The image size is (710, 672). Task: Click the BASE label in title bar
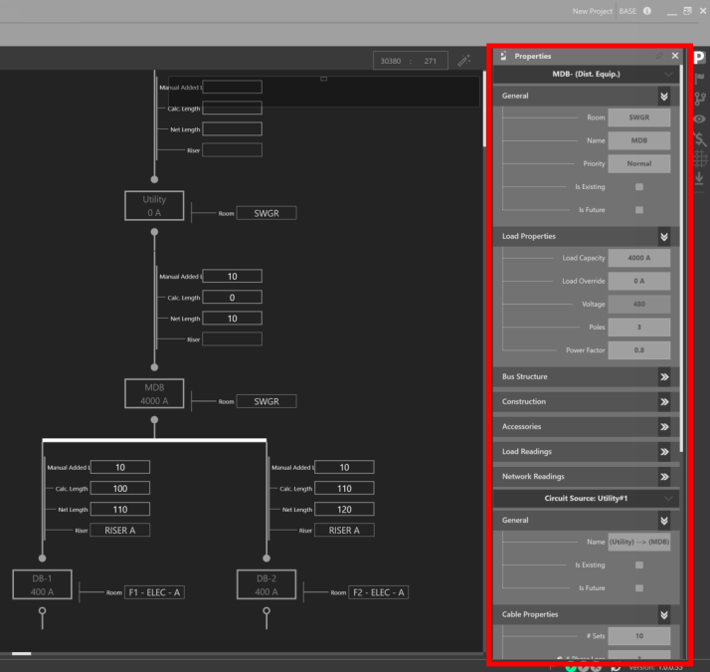627,11
